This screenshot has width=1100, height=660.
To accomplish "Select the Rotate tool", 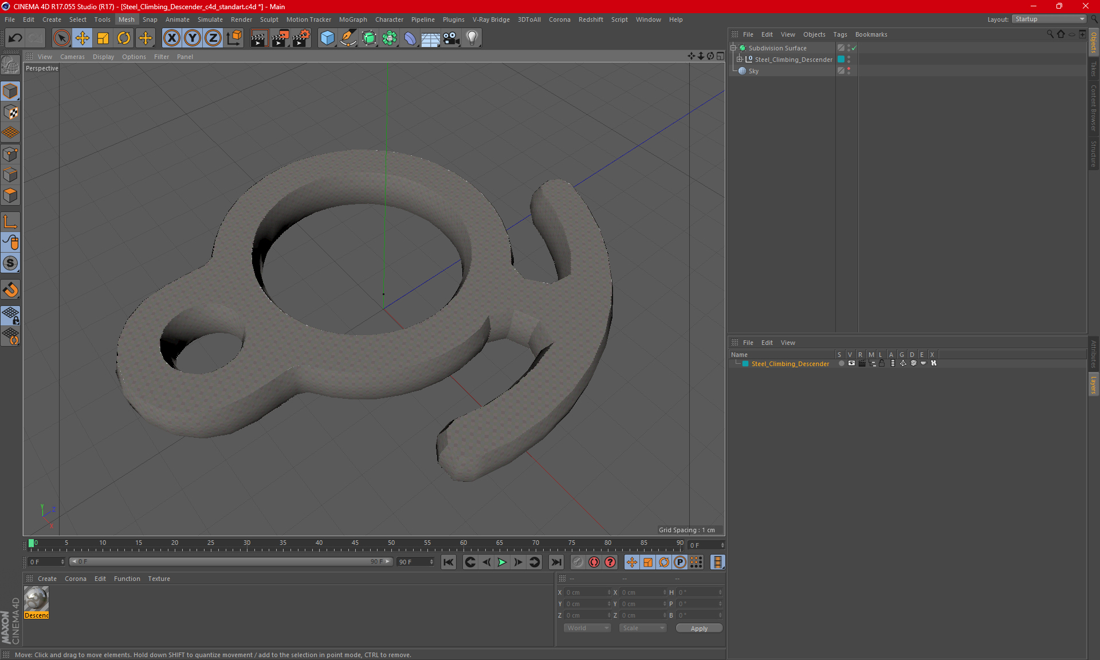I will (124, 38).
